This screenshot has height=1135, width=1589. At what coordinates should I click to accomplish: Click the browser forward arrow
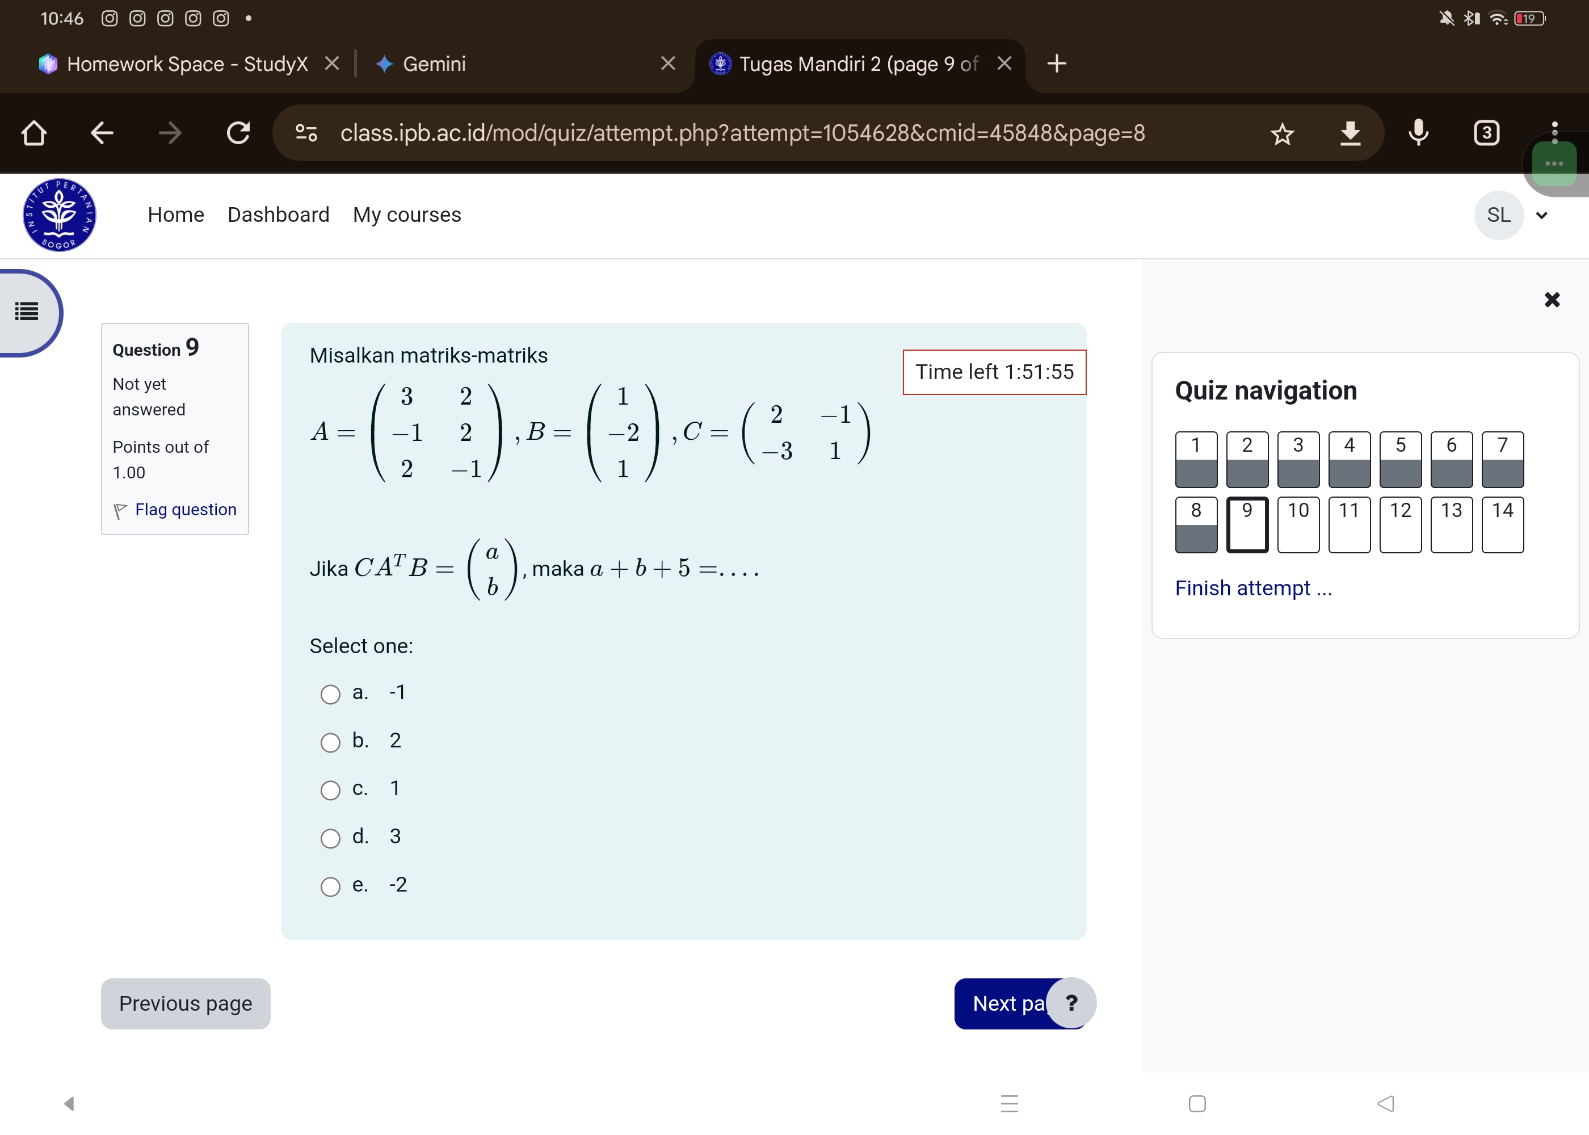(170, 133)
